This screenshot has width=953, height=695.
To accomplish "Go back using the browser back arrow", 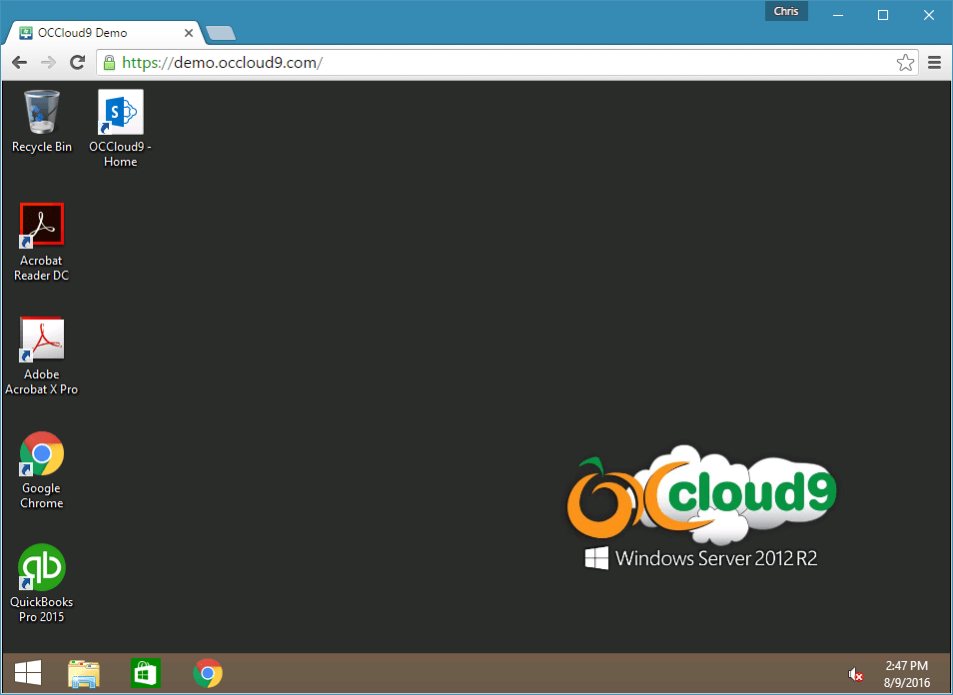I will (19, 62).
